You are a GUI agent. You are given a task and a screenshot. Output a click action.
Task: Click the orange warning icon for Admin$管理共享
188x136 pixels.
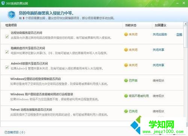click(x=126, y=65)
